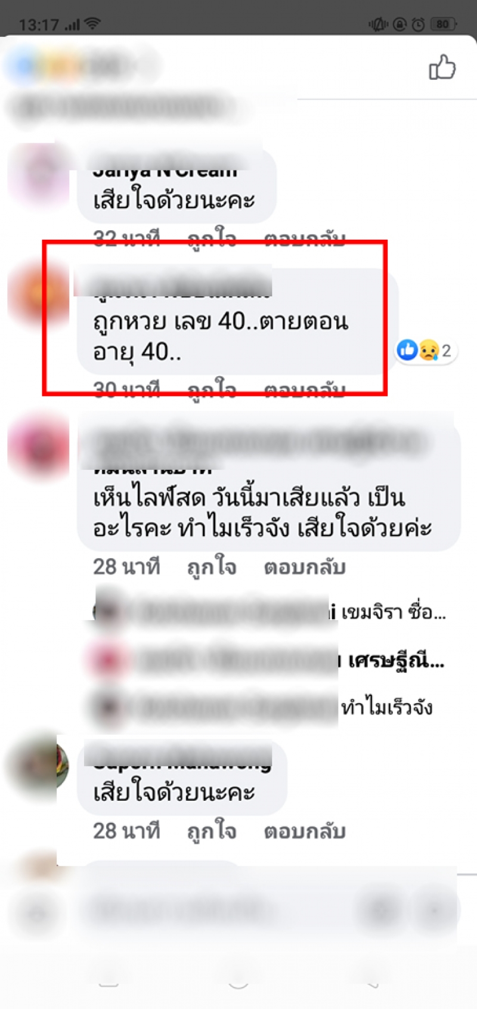
Task: Tap the thumbs-up icon at top right
Action: point(442,67)
